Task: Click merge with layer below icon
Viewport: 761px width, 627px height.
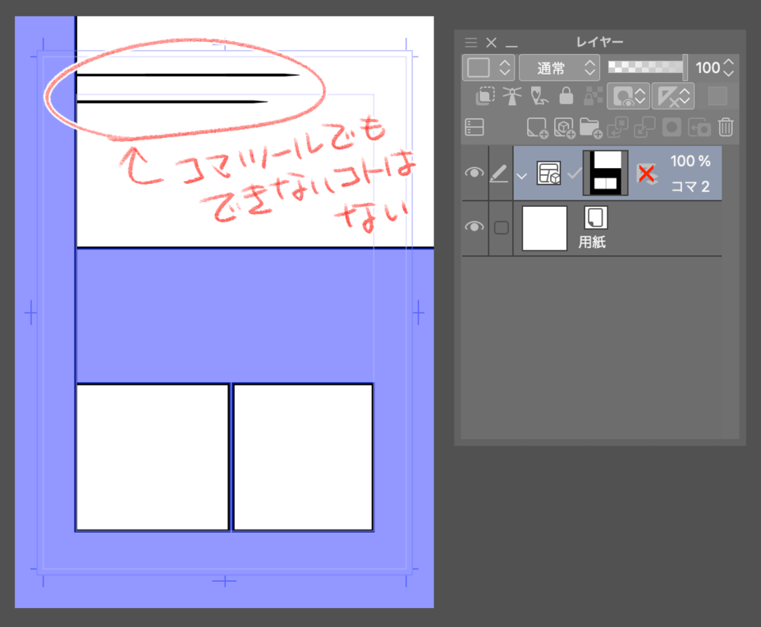Action: [x=644, y=128]
